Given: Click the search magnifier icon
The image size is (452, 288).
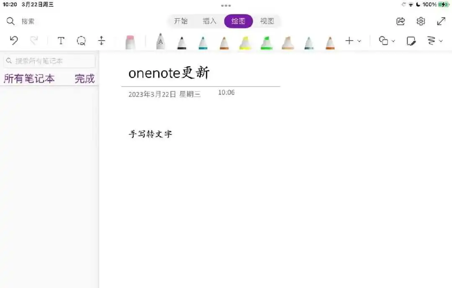Looking at the screenshot, I should 10,21.
